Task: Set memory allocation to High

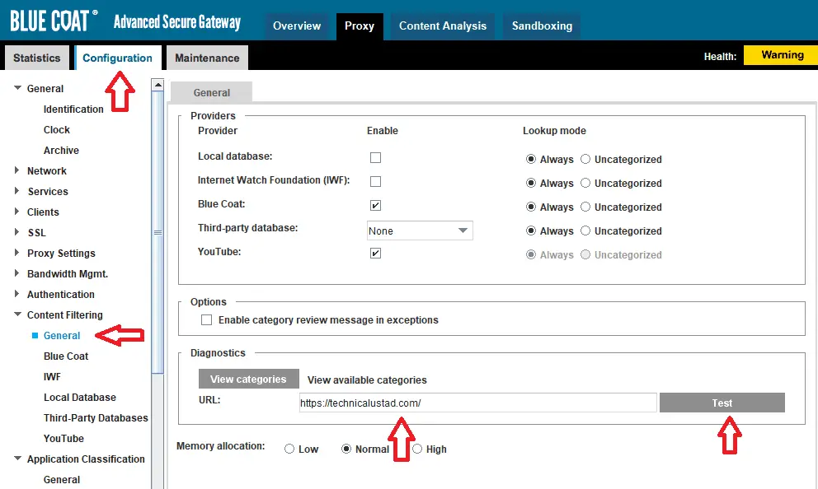Action: coord(417,449)
